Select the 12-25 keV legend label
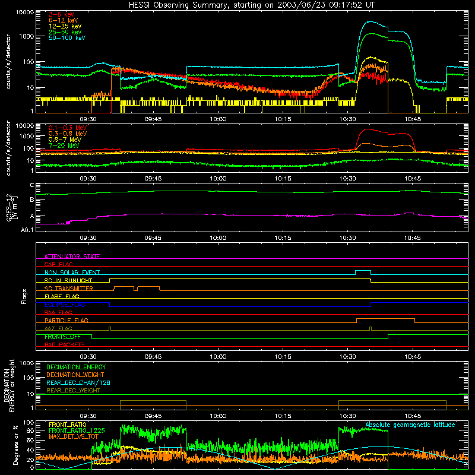The image size is (475, 475). pos(65,26)
